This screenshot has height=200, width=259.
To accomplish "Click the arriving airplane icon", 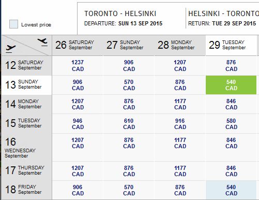I will (x=42, y=42).
